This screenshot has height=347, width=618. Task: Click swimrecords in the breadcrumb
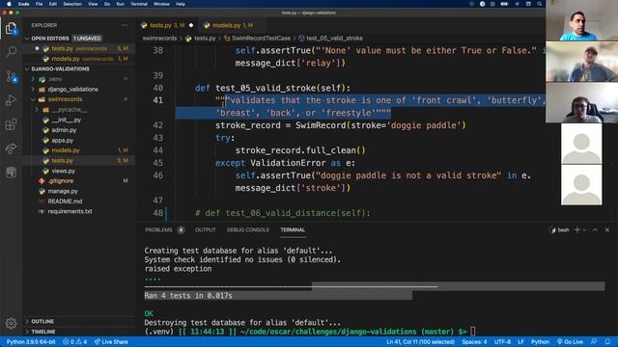[x=159, y=39]
